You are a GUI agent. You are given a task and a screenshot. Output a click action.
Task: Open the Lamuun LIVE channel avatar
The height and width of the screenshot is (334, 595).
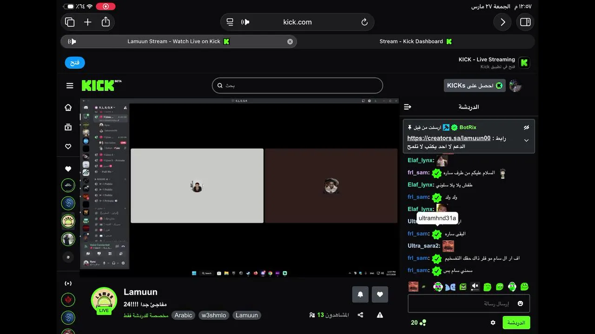104,301
